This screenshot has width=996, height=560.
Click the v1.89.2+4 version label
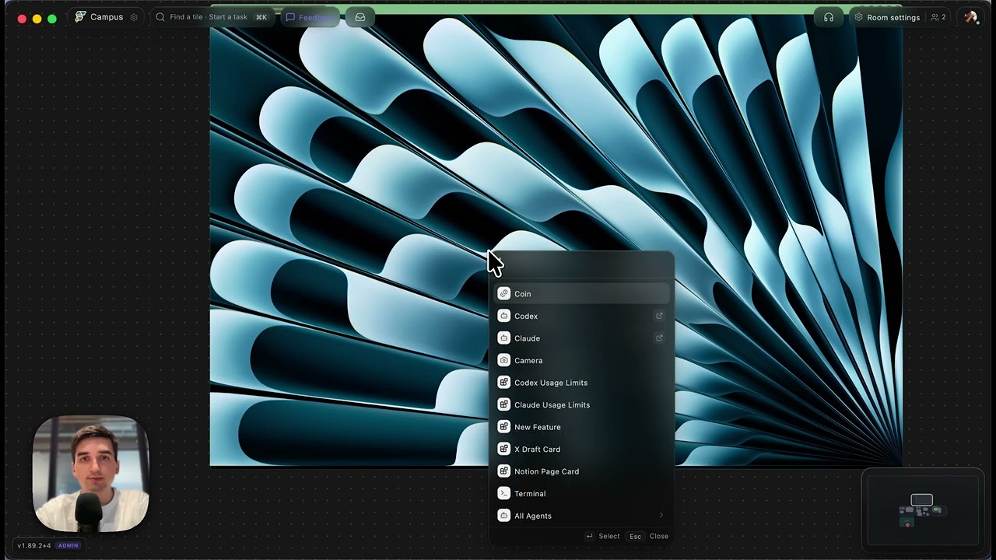pyautogui.click(x=34, y=545)
